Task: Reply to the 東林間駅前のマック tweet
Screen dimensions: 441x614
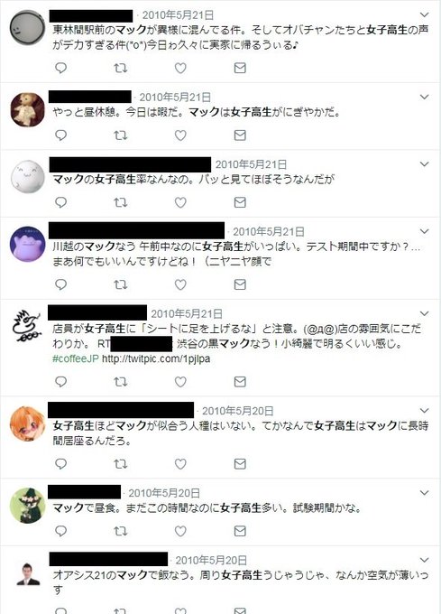Action: [60, 68]
